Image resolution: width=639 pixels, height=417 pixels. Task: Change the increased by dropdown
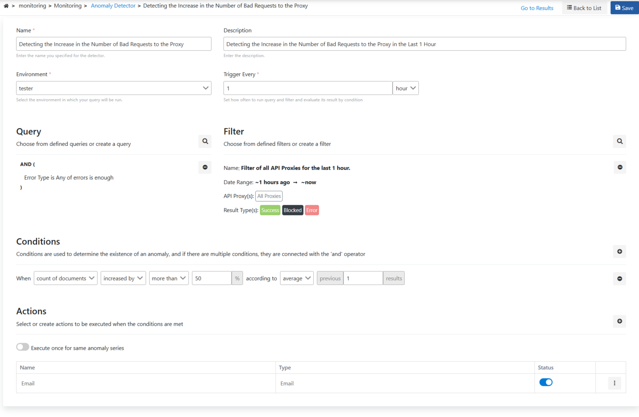point(123,278)
